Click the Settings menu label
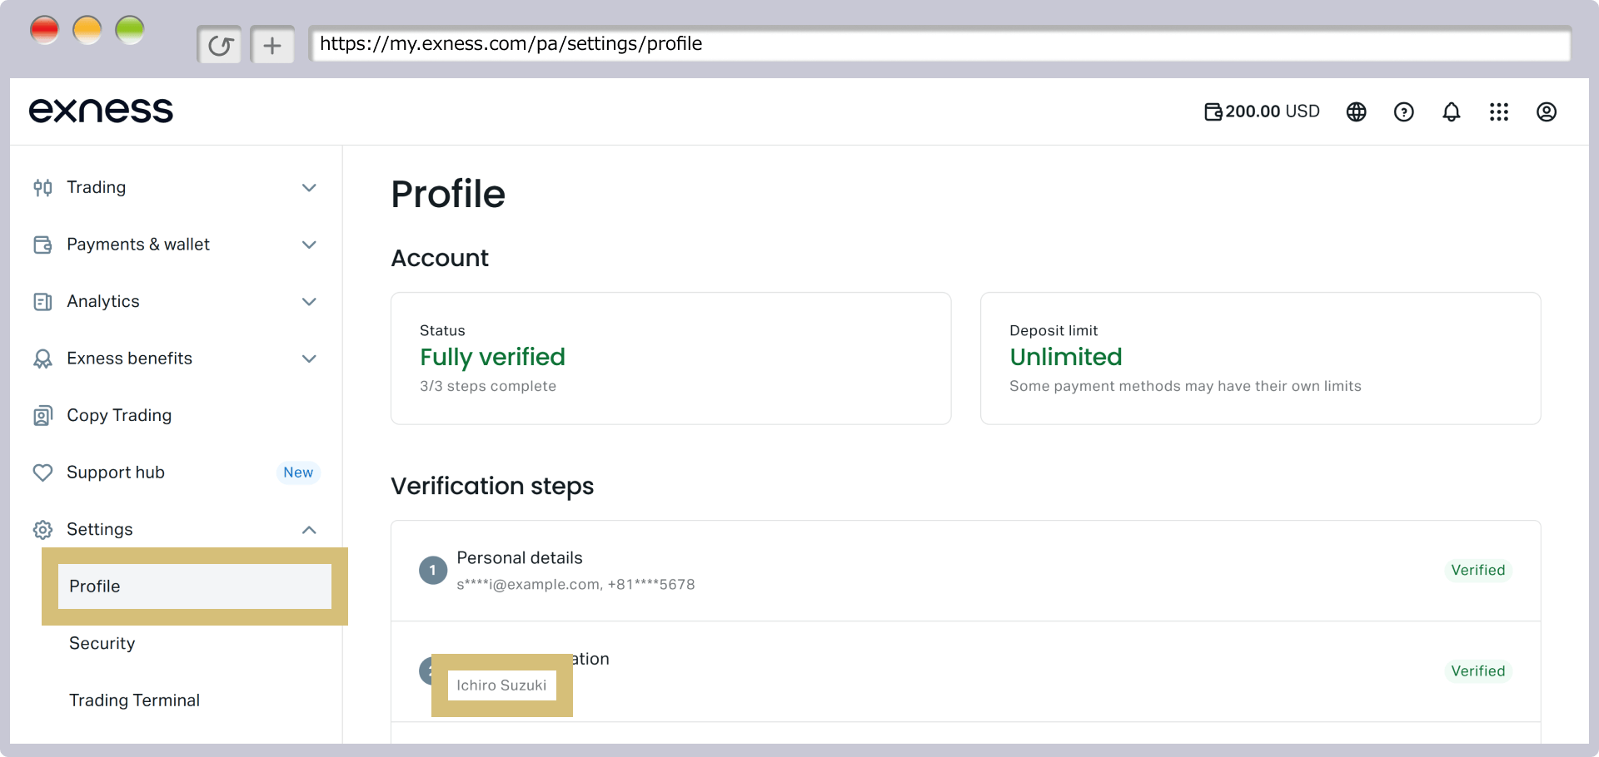This screenshot has height=757, width=1599. coord(100,529)
